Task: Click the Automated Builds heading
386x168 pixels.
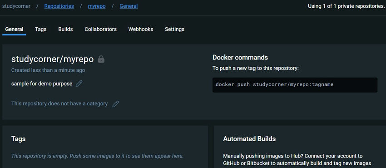Action: [249, 139]
